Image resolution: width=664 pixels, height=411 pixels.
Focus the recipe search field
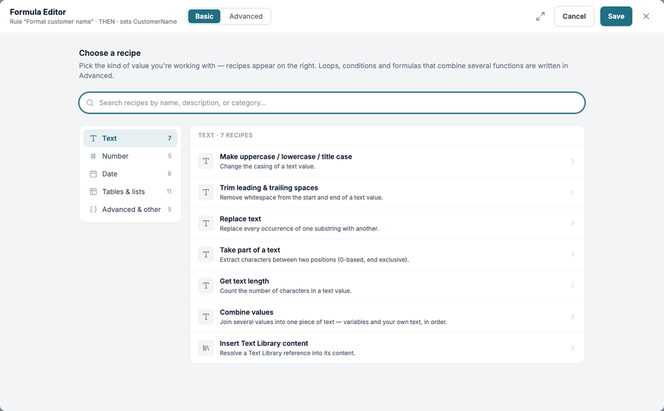[x=332, y=103]
